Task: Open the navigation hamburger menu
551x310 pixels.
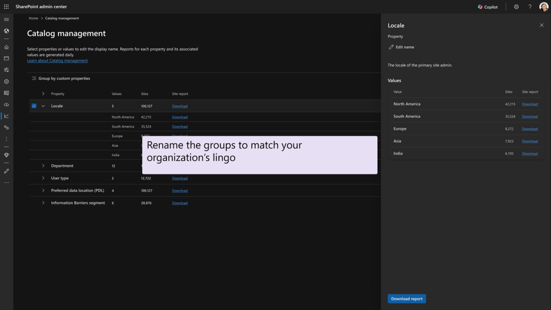Action: (6, 19)
